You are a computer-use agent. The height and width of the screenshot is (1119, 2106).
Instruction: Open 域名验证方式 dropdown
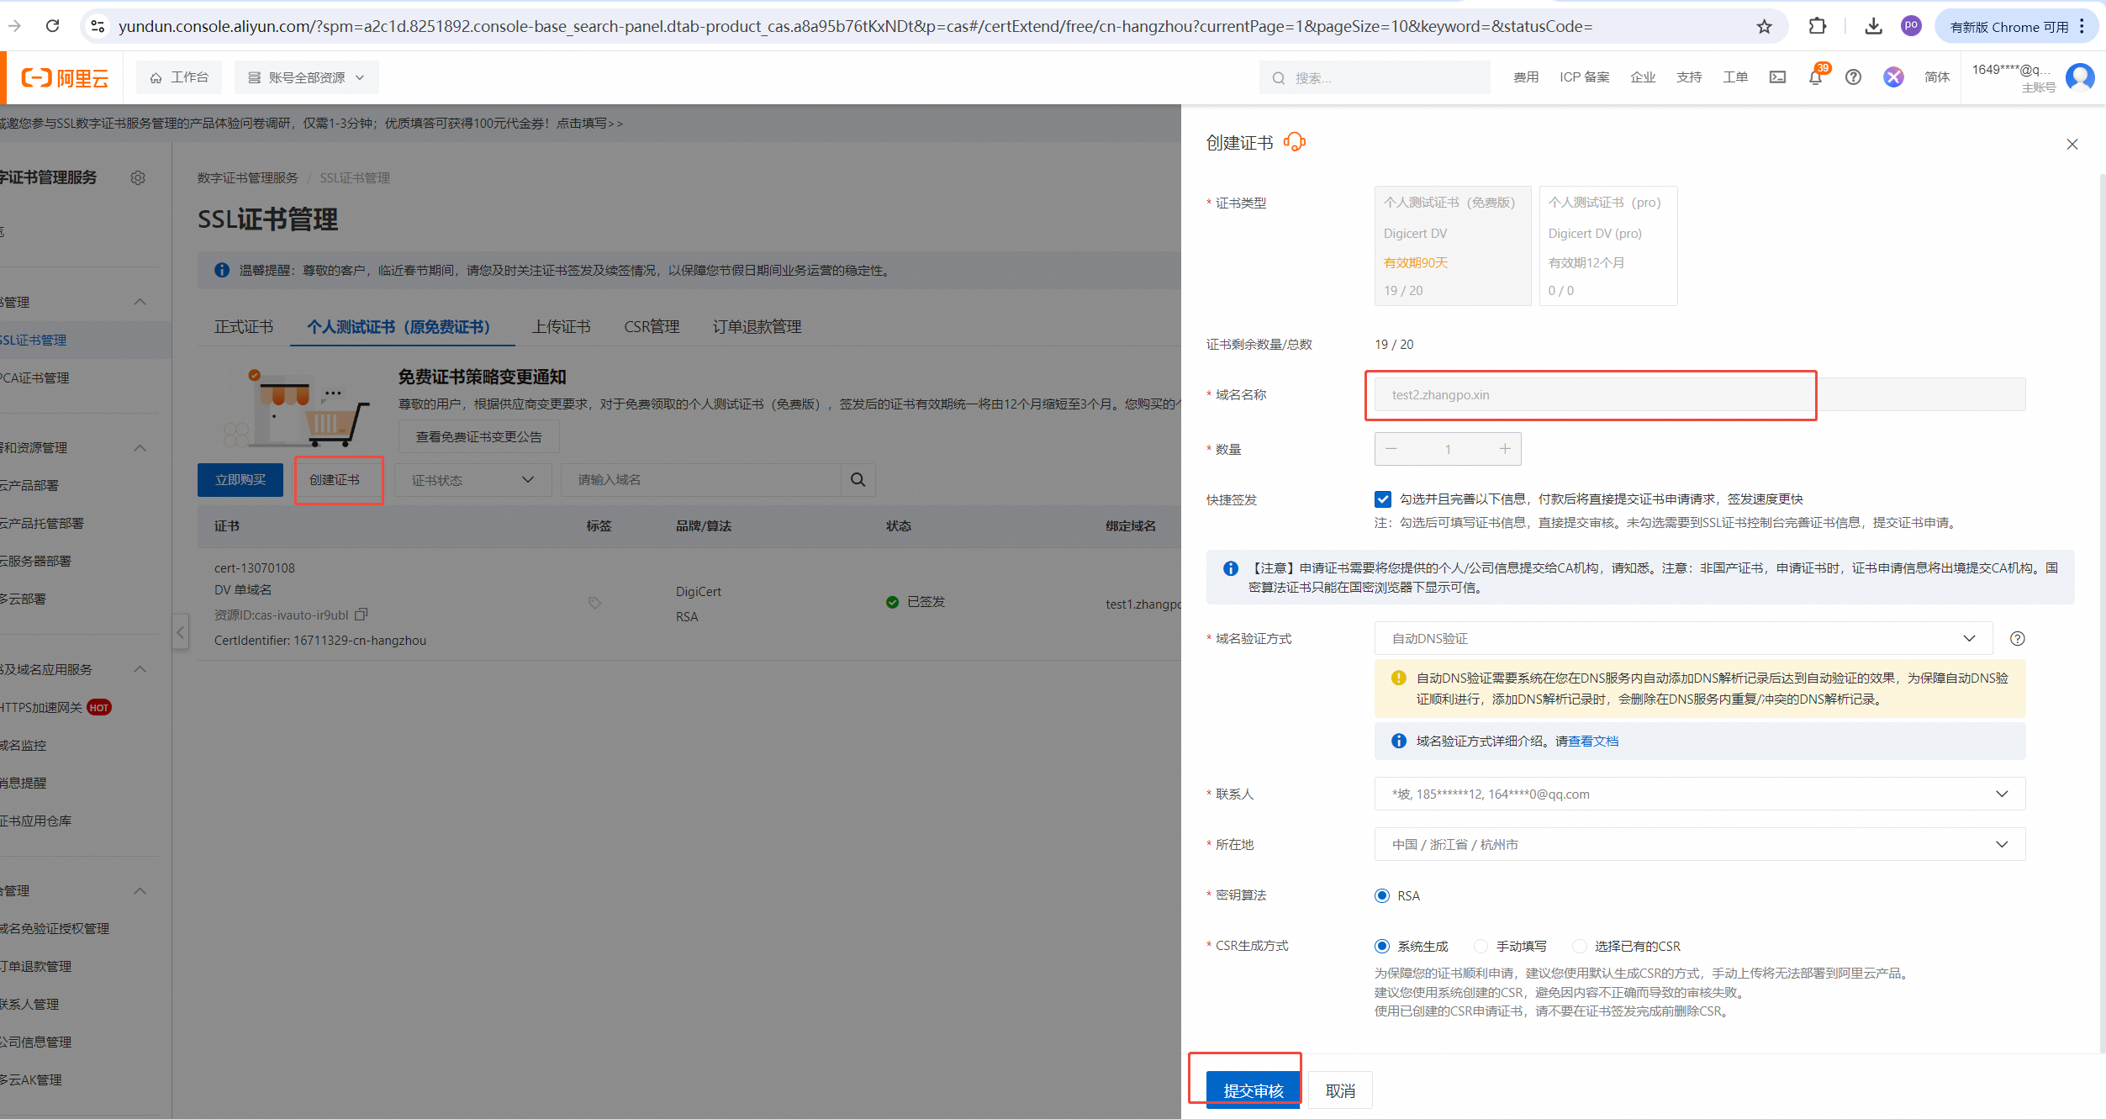tap(1683, 639)
